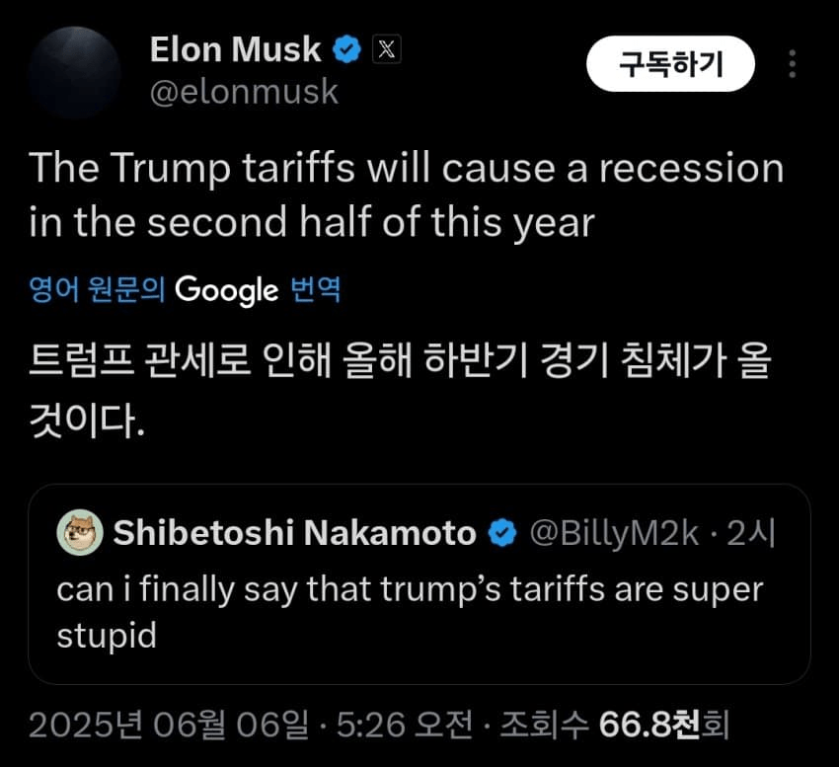
Task: Click Elon Musk's blue verified badge
Action: [347, 49]
